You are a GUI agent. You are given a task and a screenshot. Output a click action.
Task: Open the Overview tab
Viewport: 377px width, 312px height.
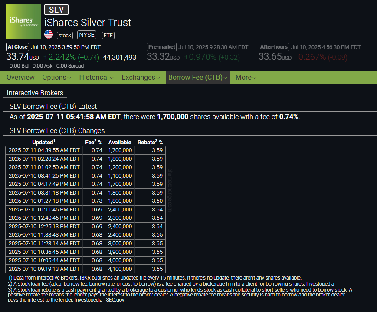point(20,77)
